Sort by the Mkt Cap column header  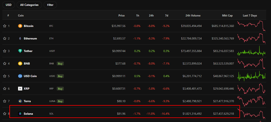pos(227,15)
